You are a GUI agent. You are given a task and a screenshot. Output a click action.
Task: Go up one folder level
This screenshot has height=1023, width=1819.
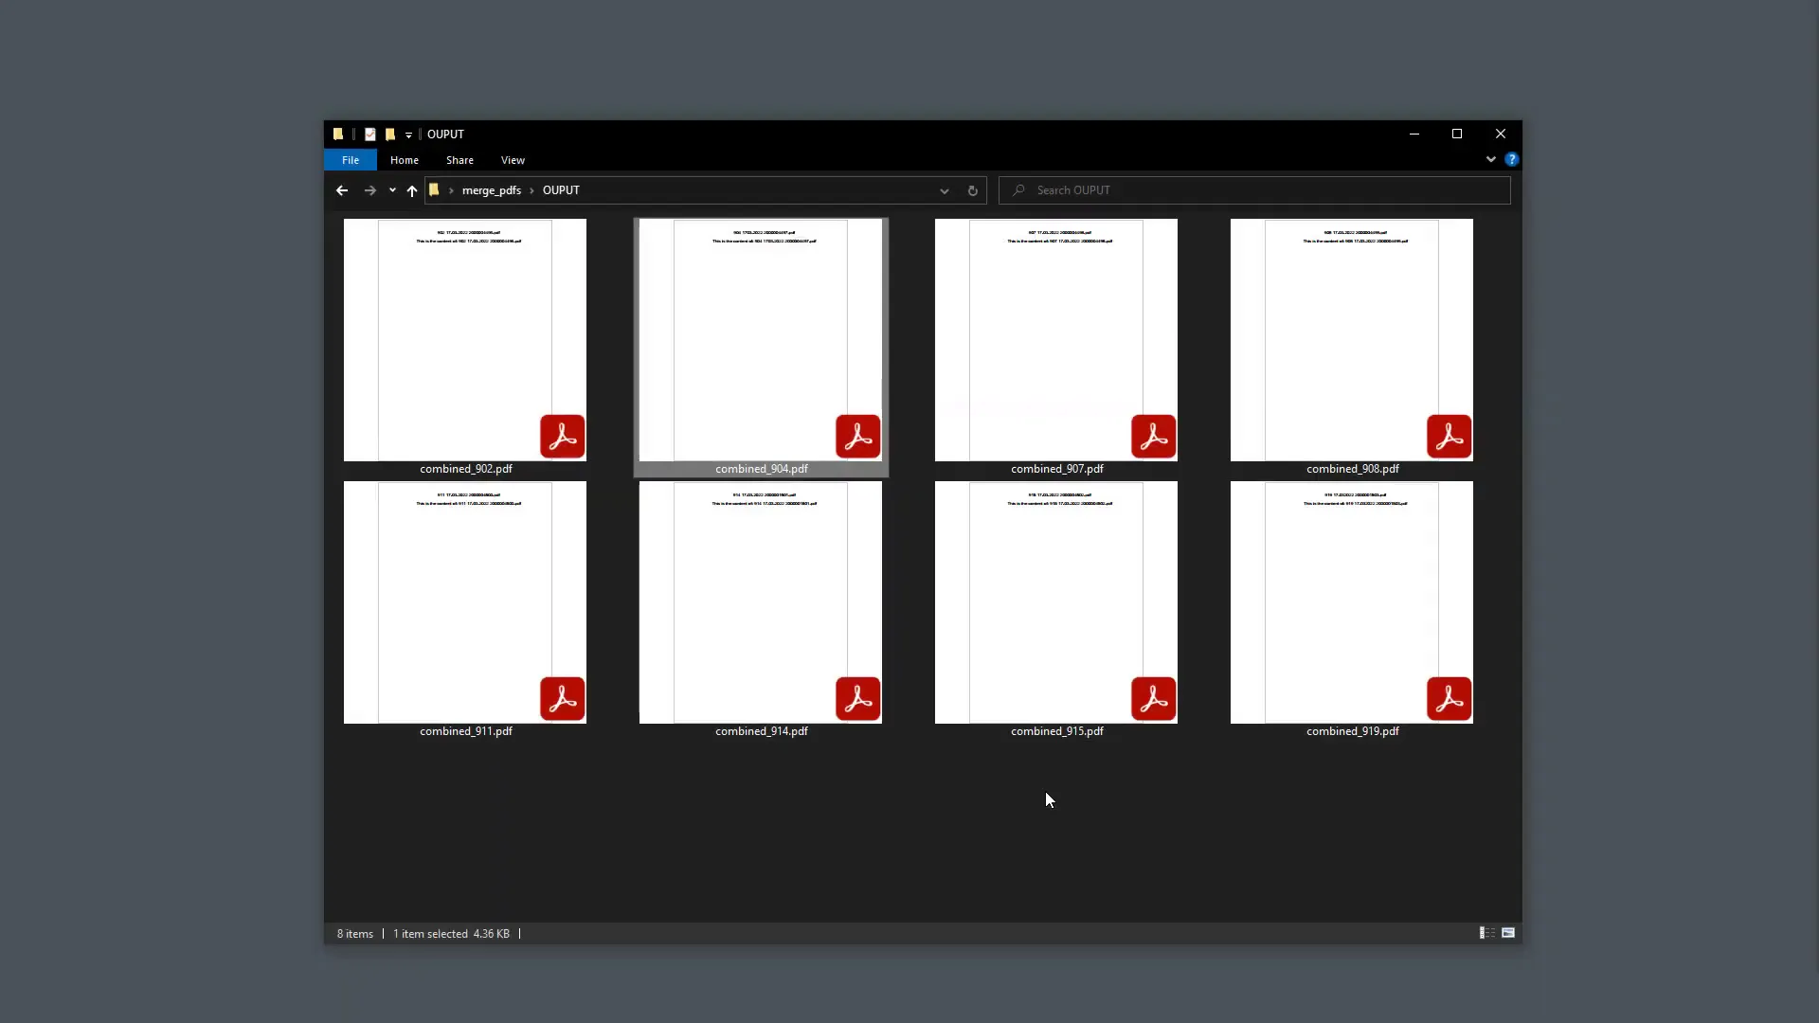pos(412,189)
